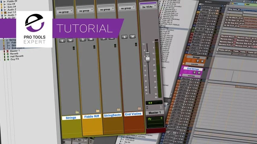Click the vAcoustic track icon in Edit window
This screenshot has height=144, width=257.
[x=194, y=26]
